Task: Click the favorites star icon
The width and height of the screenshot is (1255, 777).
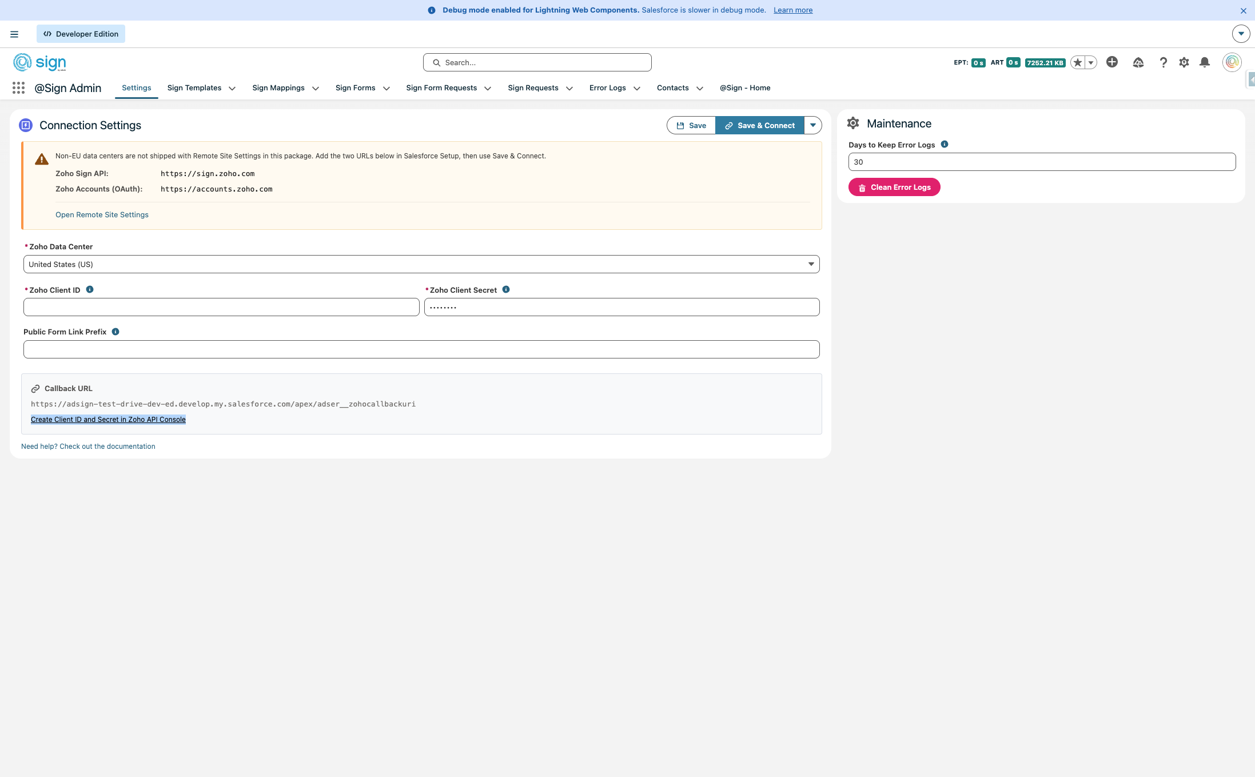Action: pos(1077,63)
